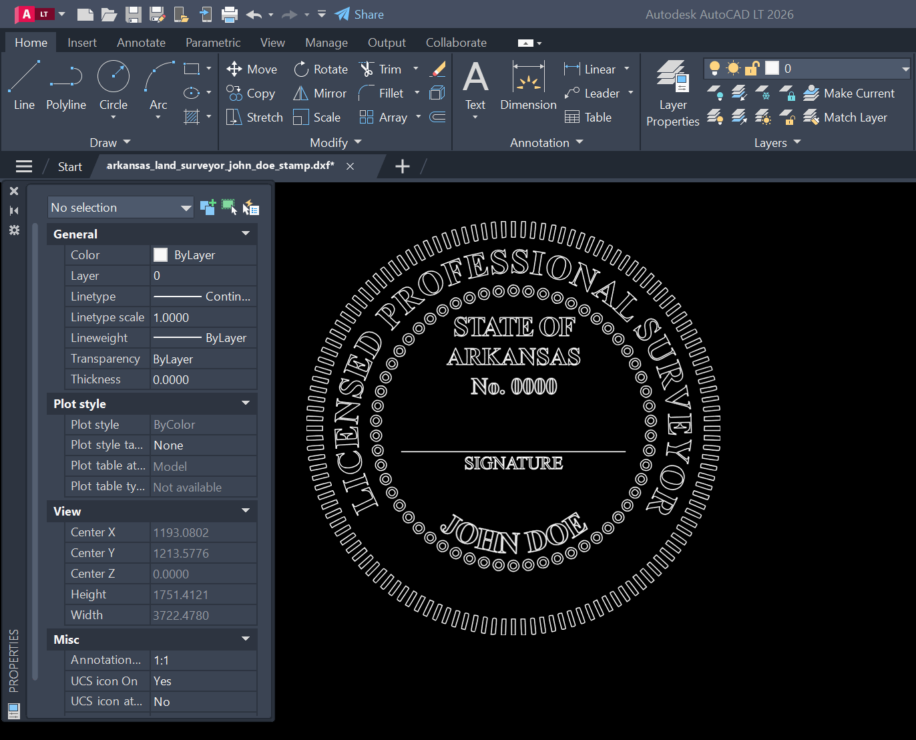
Task: Open the Parametric ribbon tab
Action: [x=213, y=42]
